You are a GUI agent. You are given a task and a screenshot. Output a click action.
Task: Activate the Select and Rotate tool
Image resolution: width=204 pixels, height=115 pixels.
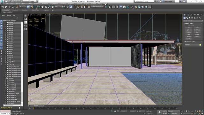[46, 7]
